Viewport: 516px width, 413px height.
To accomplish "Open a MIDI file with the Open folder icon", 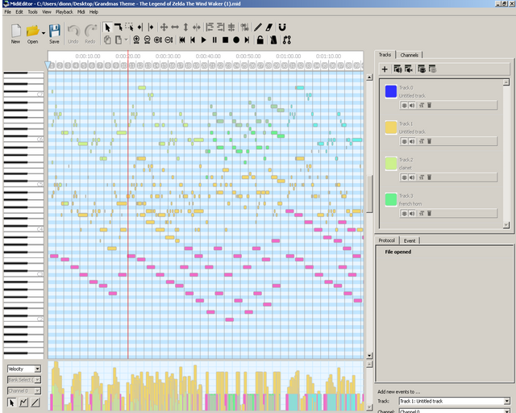I will pyautogui.click(x=32, y=34).
